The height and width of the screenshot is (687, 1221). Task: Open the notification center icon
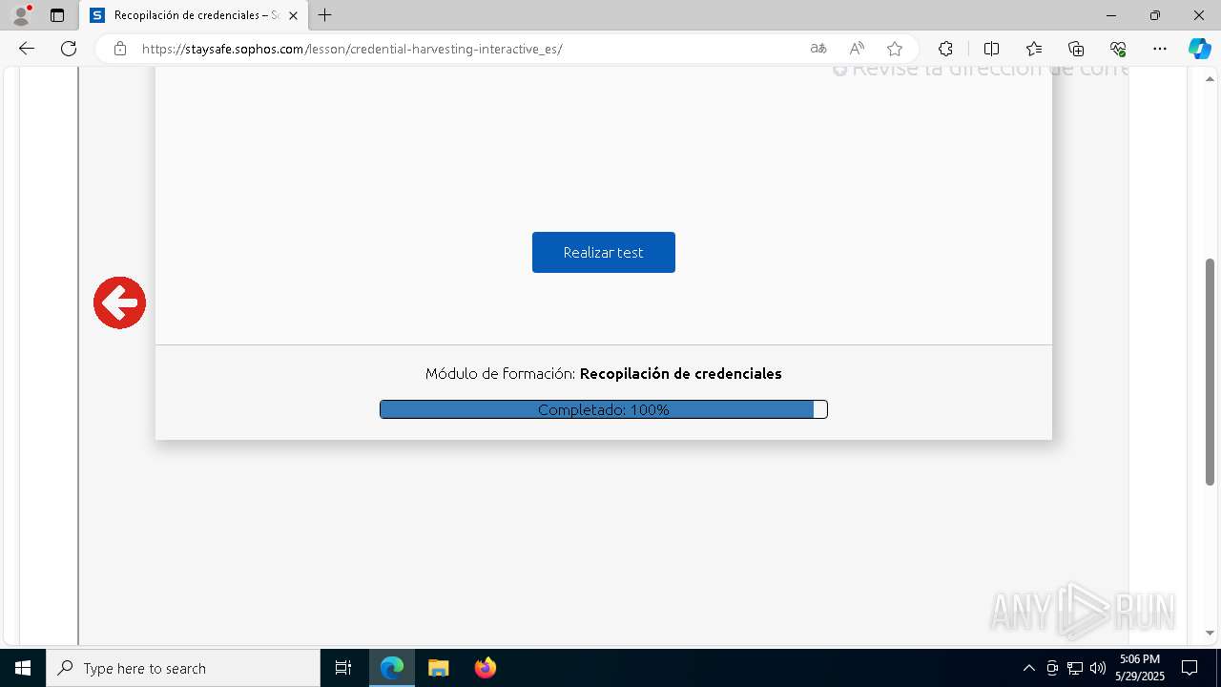coord(1190,668)
